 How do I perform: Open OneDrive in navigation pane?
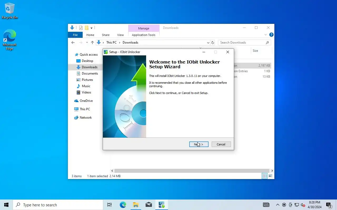(86, 101)
